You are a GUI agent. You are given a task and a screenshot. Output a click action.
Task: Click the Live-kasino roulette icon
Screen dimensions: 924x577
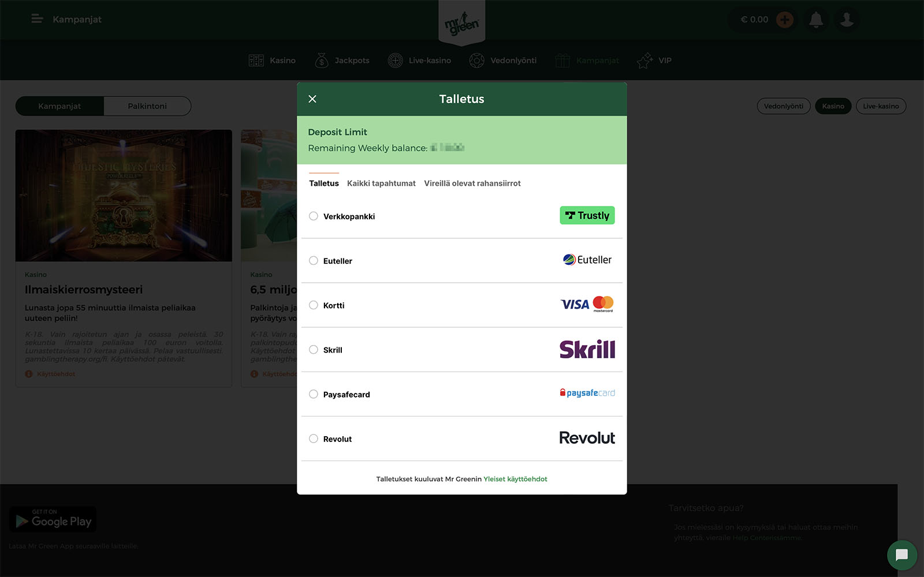coord(395,60)
